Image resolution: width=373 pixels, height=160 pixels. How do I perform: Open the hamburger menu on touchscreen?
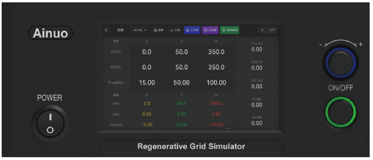106,30
